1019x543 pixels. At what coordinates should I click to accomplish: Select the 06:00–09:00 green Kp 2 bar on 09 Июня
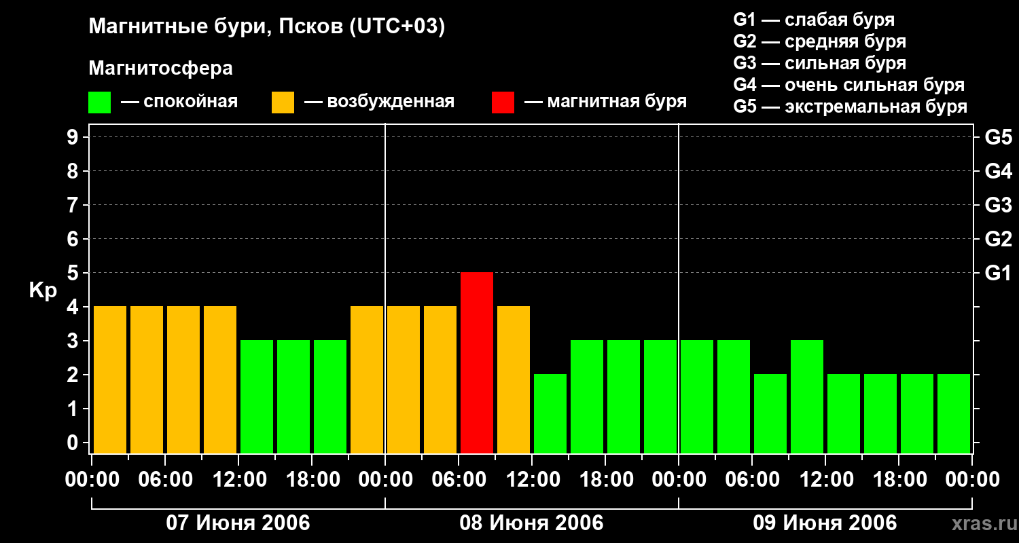(x=770, y=413)
